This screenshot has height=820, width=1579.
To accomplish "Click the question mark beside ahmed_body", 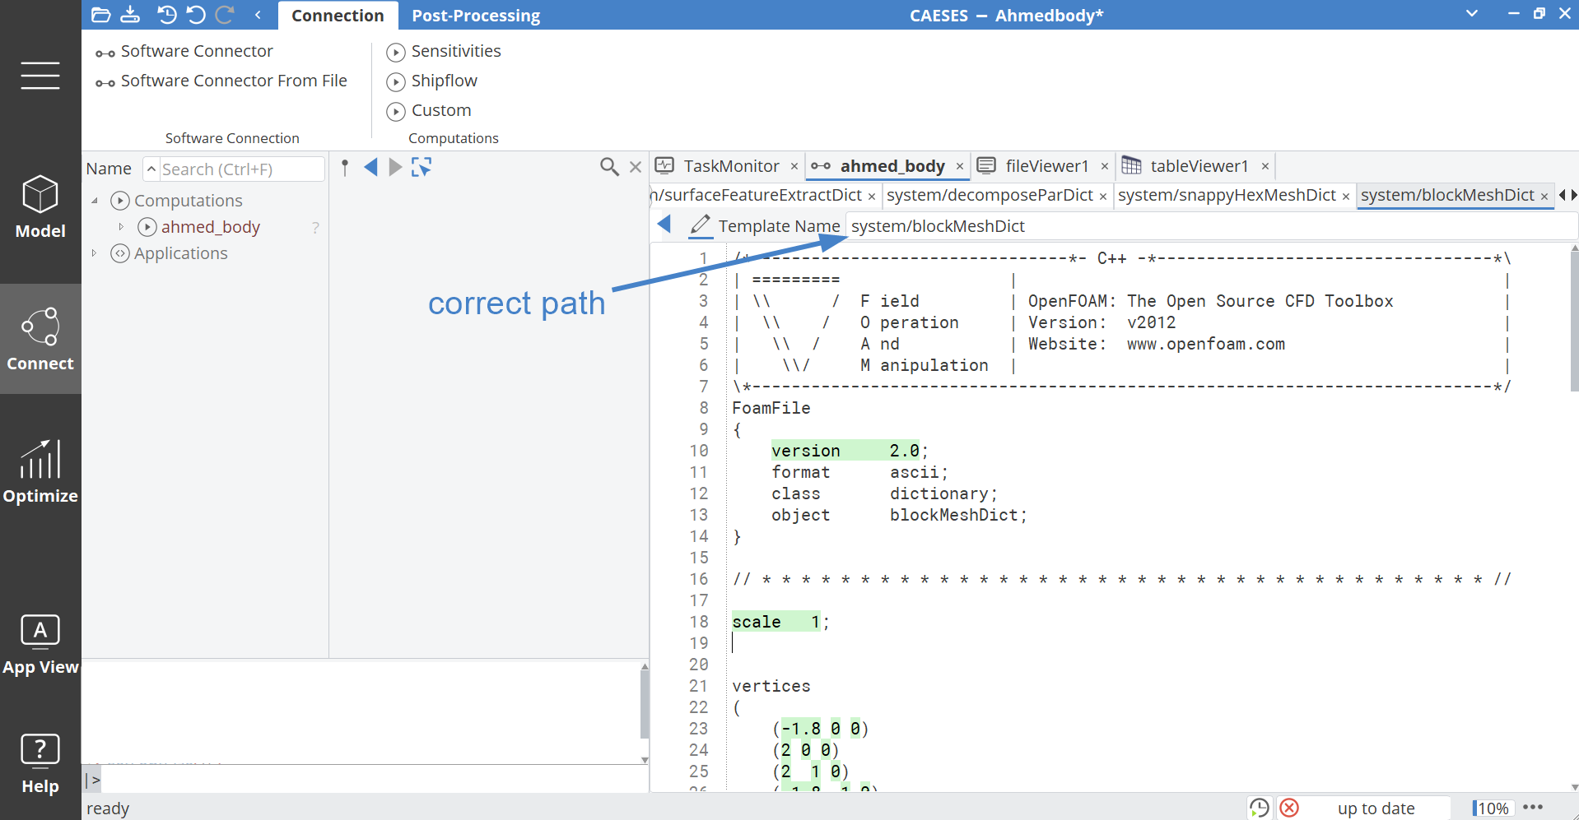I will (315, 228).
